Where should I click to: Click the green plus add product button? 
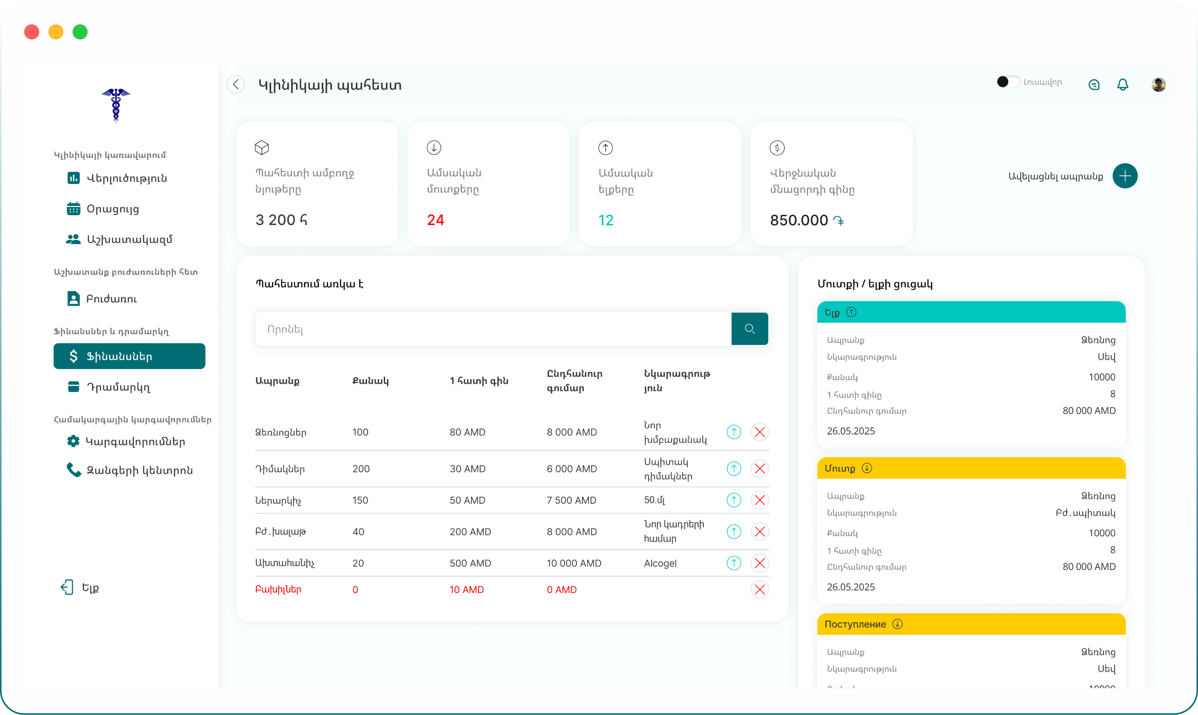tap(1125, 176)
